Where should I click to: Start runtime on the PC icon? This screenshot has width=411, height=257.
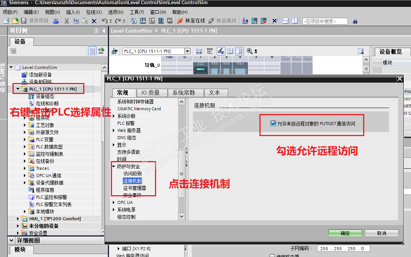click(x=170, y=20)
